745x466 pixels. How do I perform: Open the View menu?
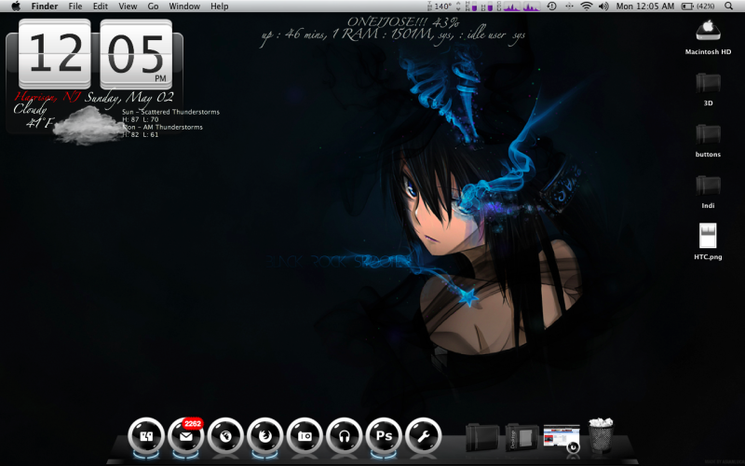[128, 7]
